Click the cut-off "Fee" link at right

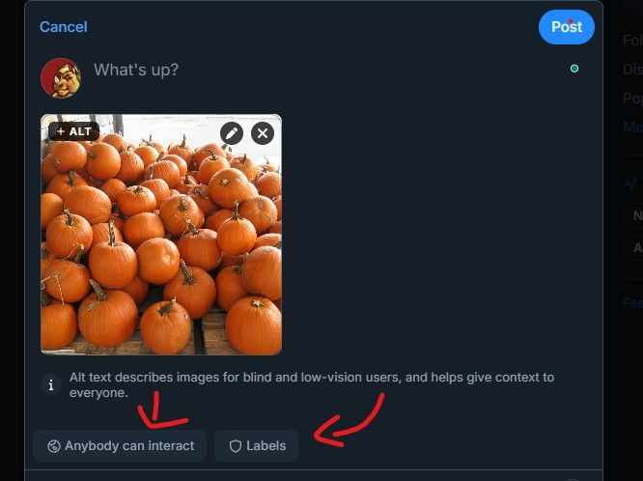632,302
